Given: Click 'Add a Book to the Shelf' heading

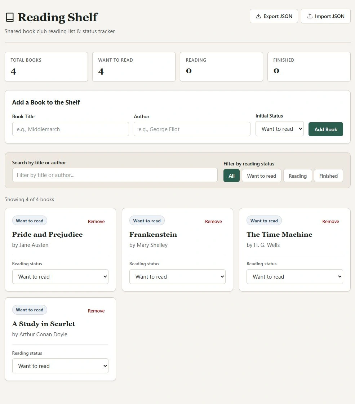Looking at the screenshot, I should point(46,102).
